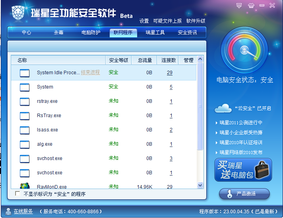Click the 14.96K traffic value
Image resolution: width=283 pixels, height=218 pixels.
145,187
